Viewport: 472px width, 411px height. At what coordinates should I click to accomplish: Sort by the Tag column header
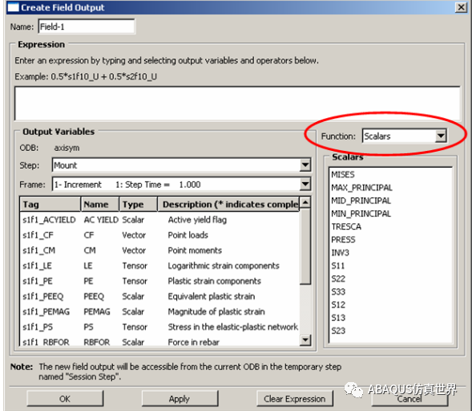point(50,204)
